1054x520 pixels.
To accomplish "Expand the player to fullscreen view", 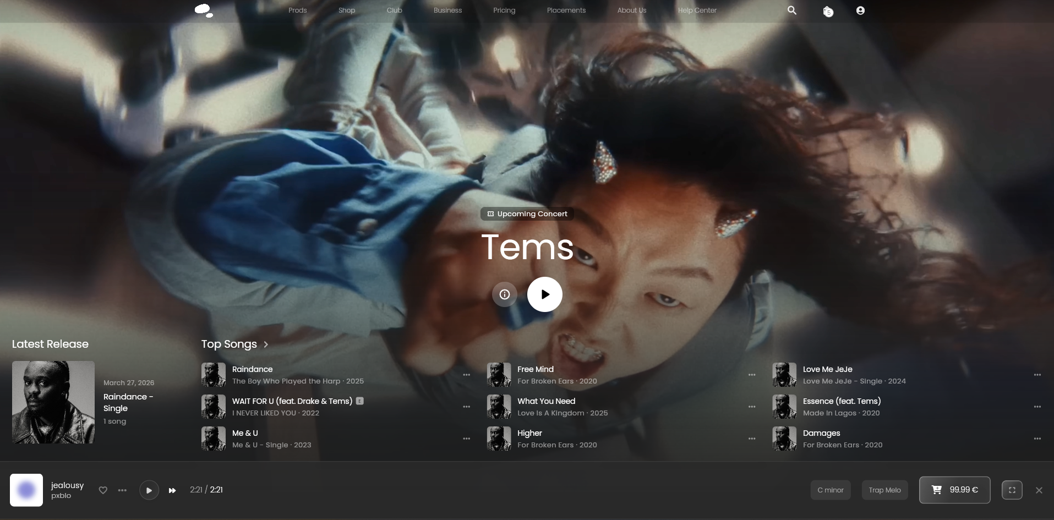I will point(1012,490).
